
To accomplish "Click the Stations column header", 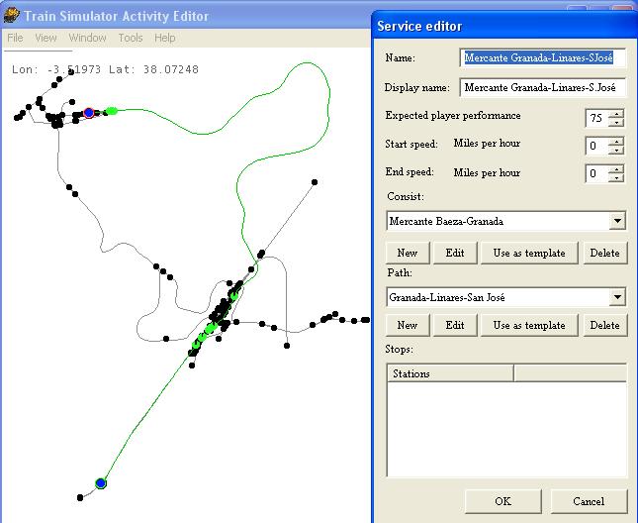I will (x=449, y=373).
